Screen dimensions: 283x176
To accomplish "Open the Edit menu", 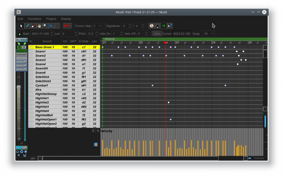I will pyautogui.click(x=20, y=19).
